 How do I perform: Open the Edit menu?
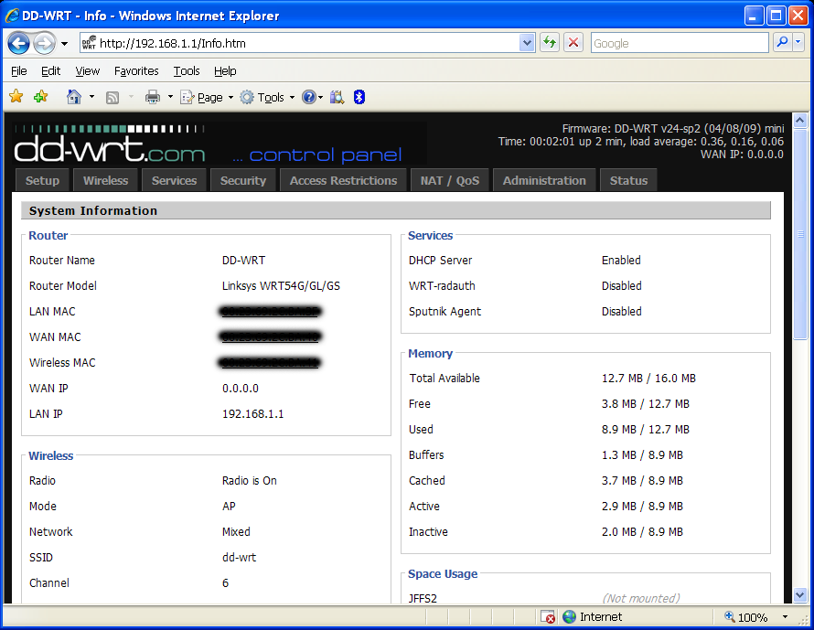pos(50,71)
